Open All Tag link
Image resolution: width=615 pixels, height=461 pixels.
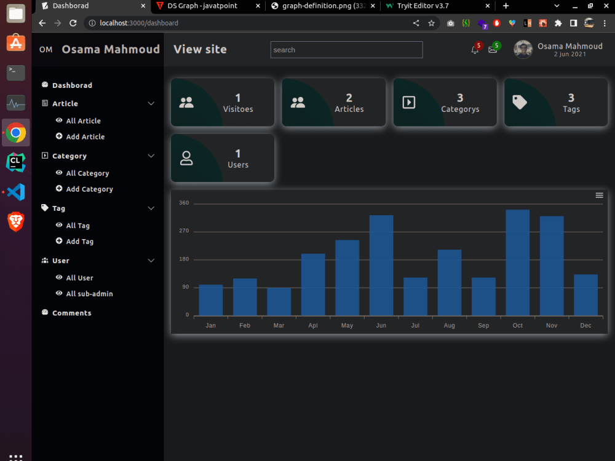point(77,226)
